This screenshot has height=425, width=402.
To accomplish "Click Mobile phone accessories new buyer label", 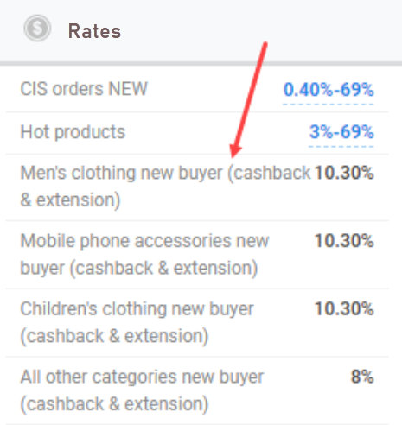I will [x=144, y=254].
